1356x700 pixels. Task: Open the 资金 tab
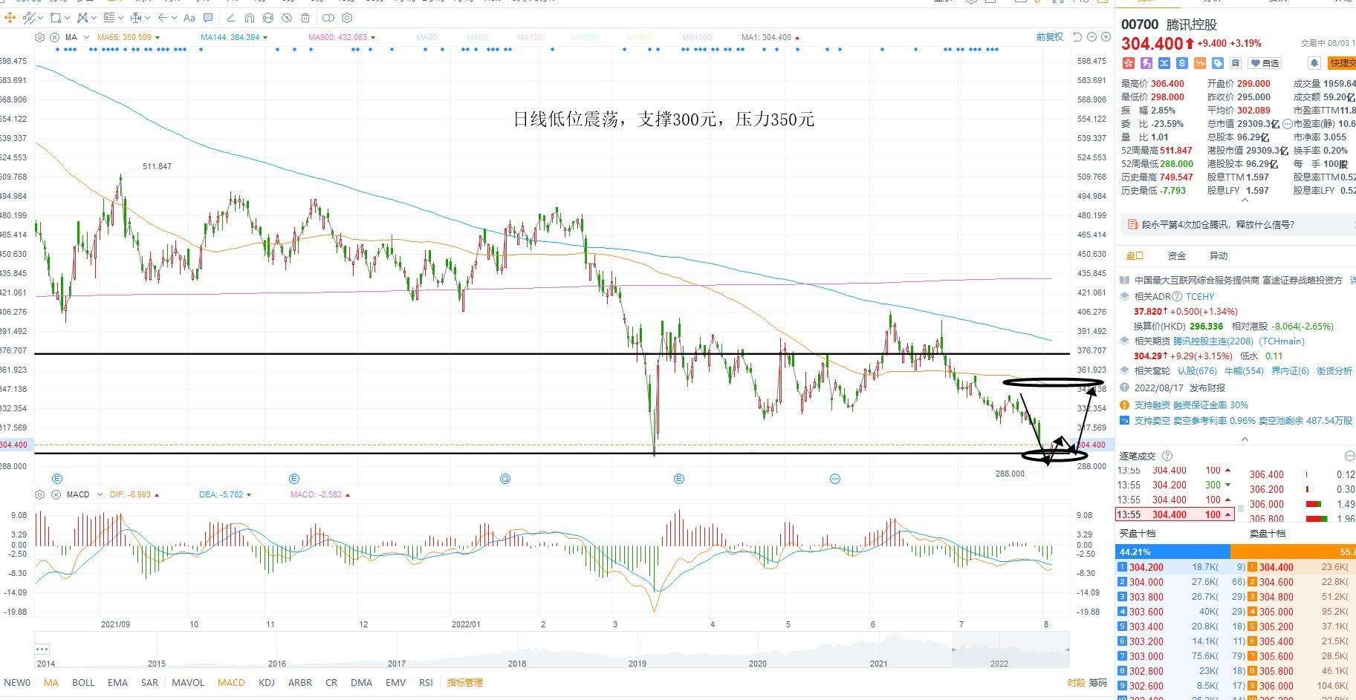click(1177, 256)
